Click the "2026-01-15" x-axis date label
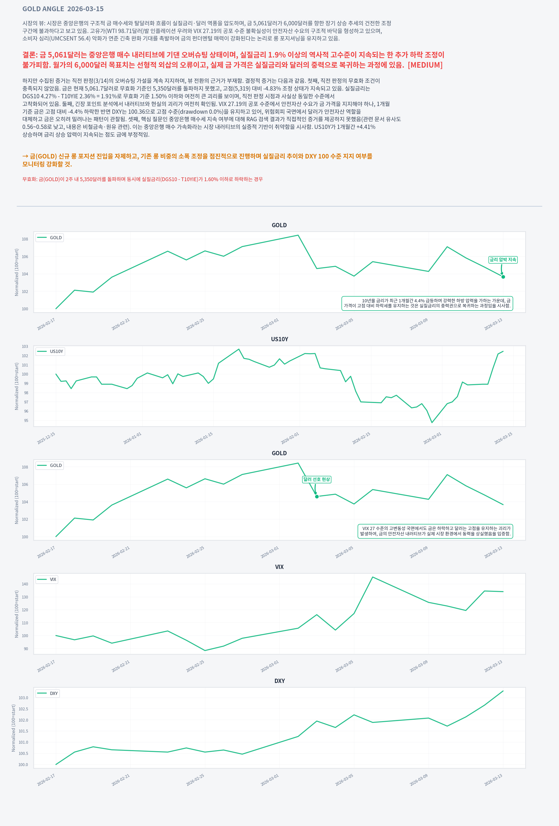This screenshot has width=559, height=826. (203, 438)
